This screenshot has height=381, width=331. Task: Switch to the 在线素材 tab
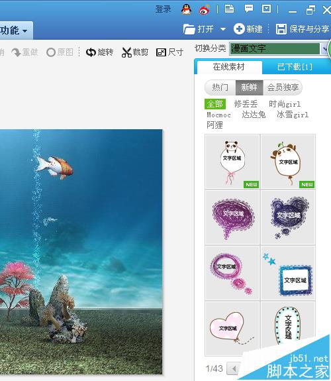pyautogui.click(x=229, y=67)
